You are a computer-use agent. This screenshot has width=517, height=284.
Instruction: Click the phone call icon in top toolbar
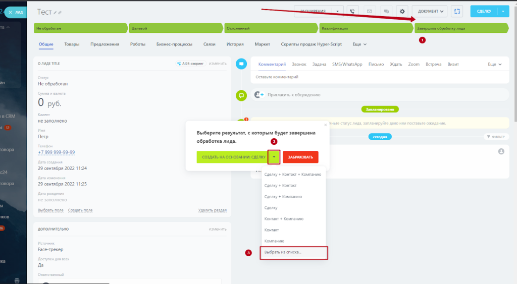point(352,11)
